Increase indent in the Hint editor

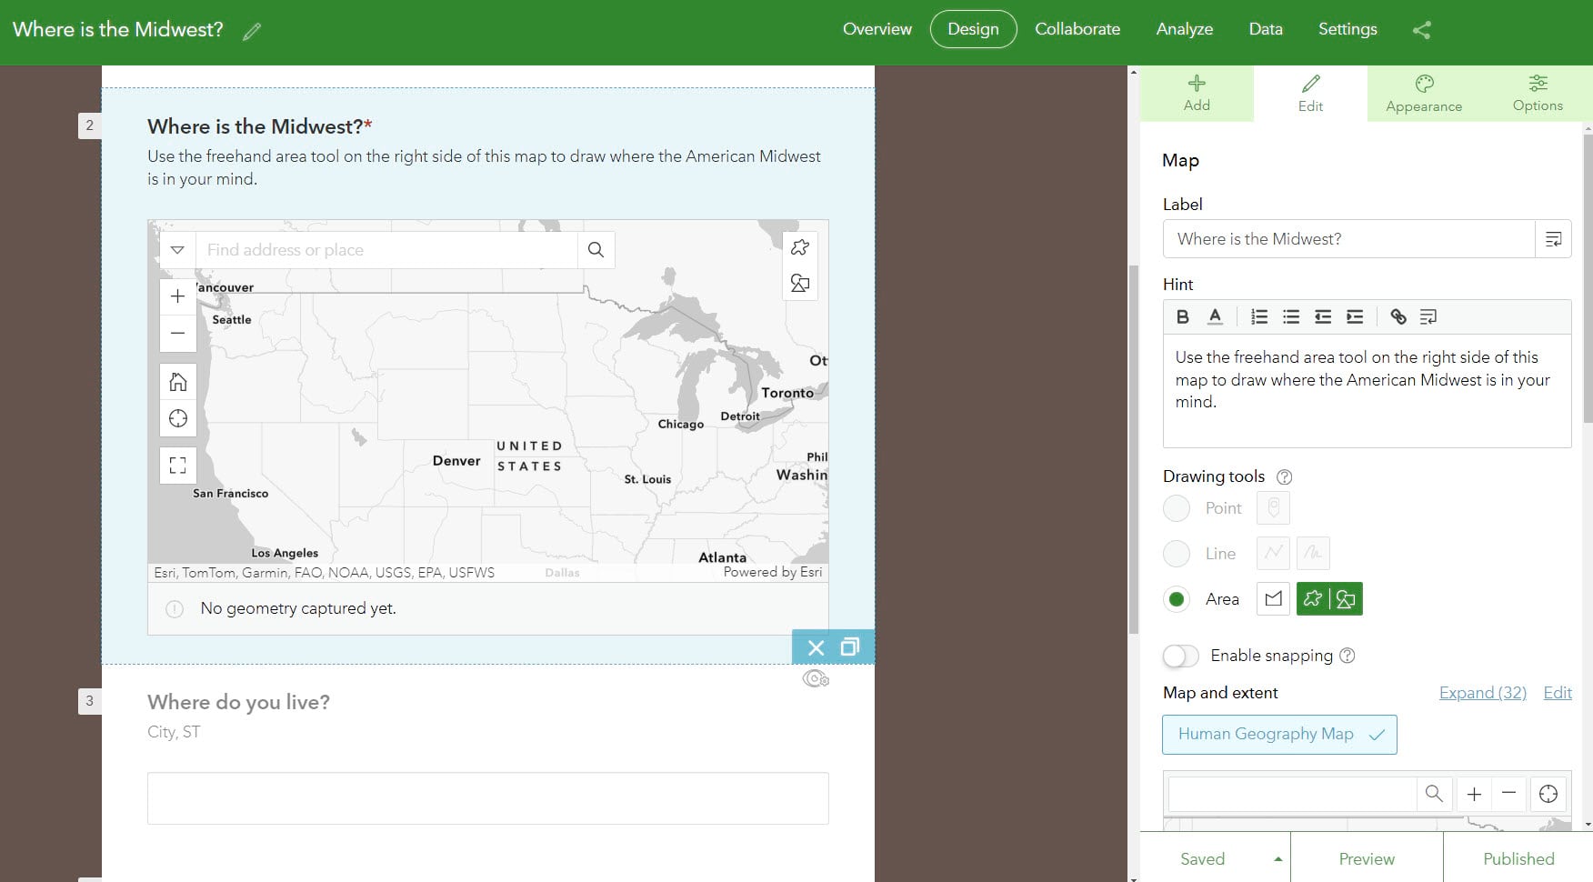1355,316
